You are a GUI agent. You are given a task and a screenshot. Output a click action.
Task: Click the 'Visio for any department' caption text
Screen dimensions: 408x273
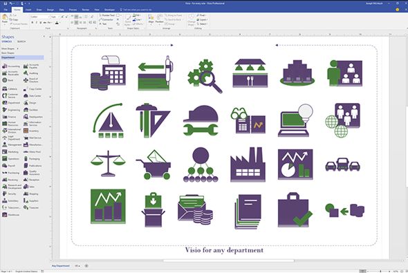[224, 250]
